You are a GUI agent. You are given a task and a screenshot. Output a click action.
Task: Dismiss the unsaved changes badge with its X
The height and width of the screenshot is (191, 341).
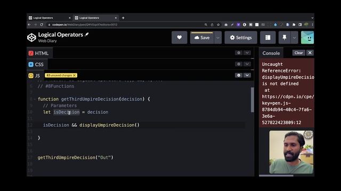click(x=75, y=75)
